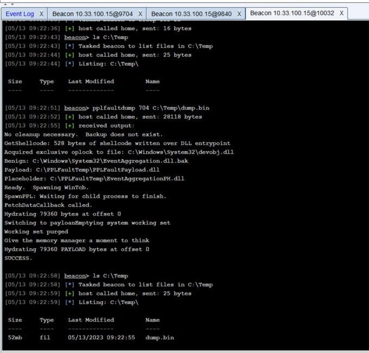Click the Placeholder EventAggregationPH.dll line
369x353 pixels.
click(94, 179)
